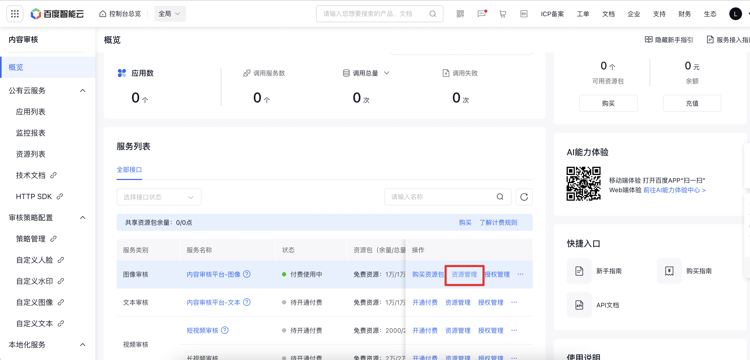Click 开通付费 in 文本审核 row

pyautogui.click(x=425, y=302)
